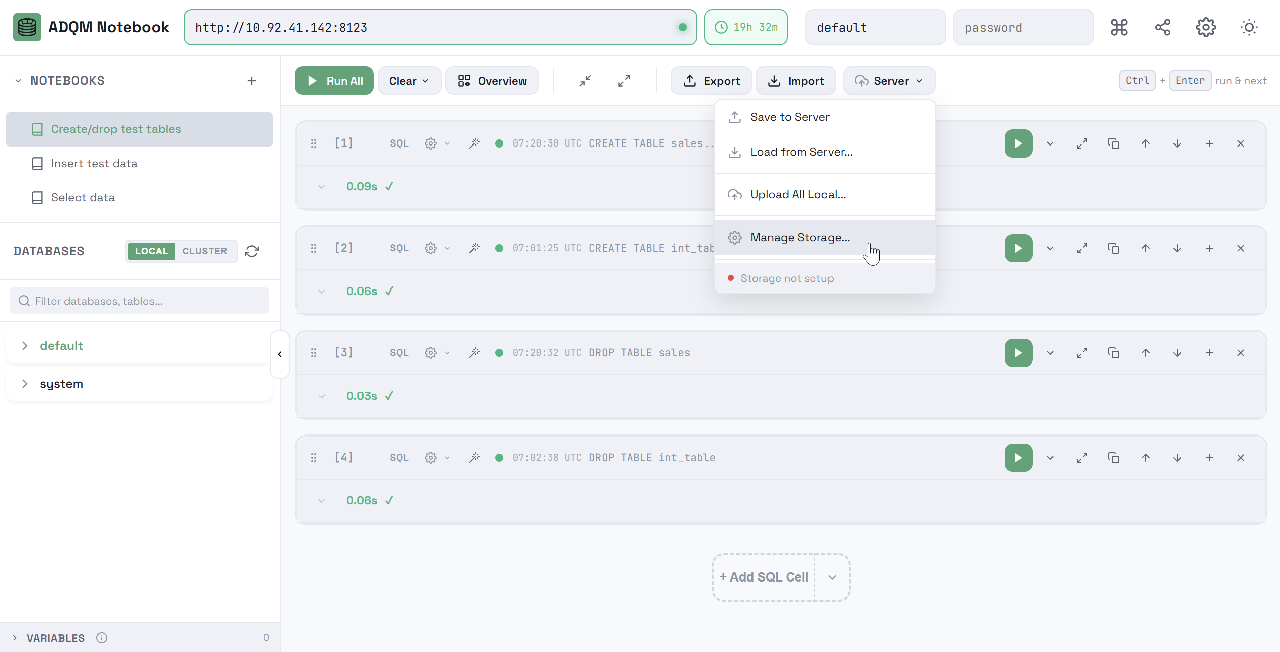Delete cell [3] with X icon
This screenshot has height=652, width=1280.
[x=1240, y=353]
